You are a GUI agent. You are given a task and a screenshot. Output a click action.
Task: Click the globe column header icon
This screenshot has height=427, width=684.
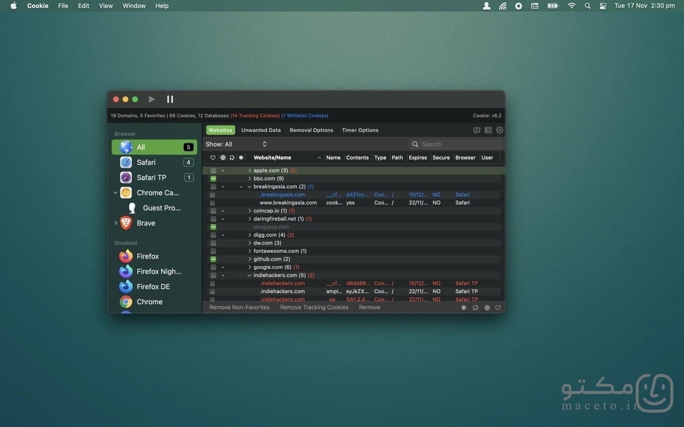[x=223, y=158]
